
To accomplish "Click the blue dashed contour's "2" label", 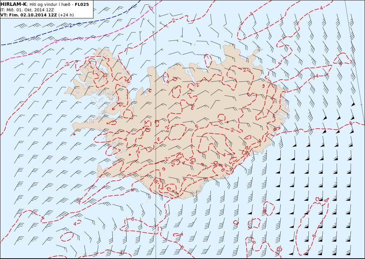I will (70, 25).
